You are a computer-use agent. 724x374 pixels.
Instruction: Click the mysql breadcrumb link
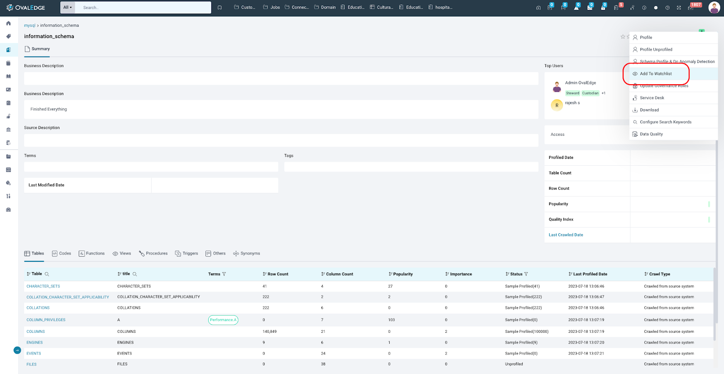(29, 25)
